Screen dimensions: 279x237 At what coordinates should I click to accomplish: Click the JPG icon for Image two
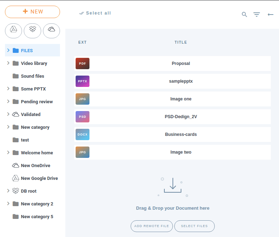83,152
